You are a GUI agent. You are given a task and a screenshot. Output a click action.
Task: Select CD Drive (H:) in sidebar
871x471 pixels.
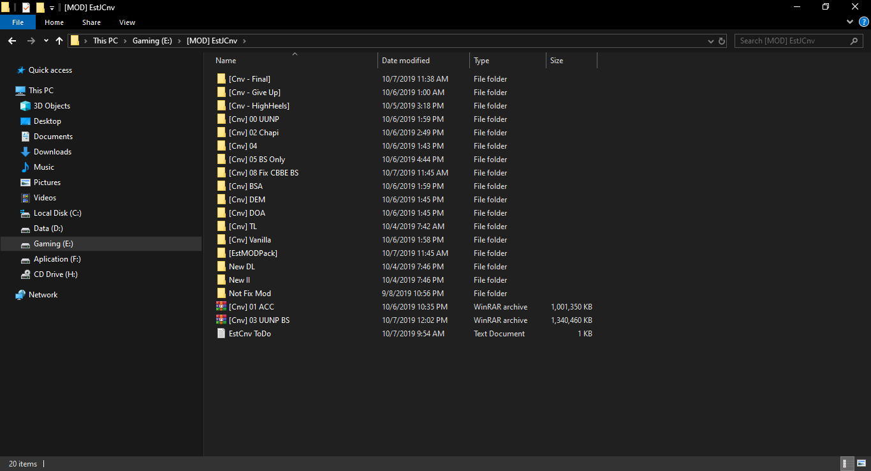pyautogui.click(x=55, y=274)
